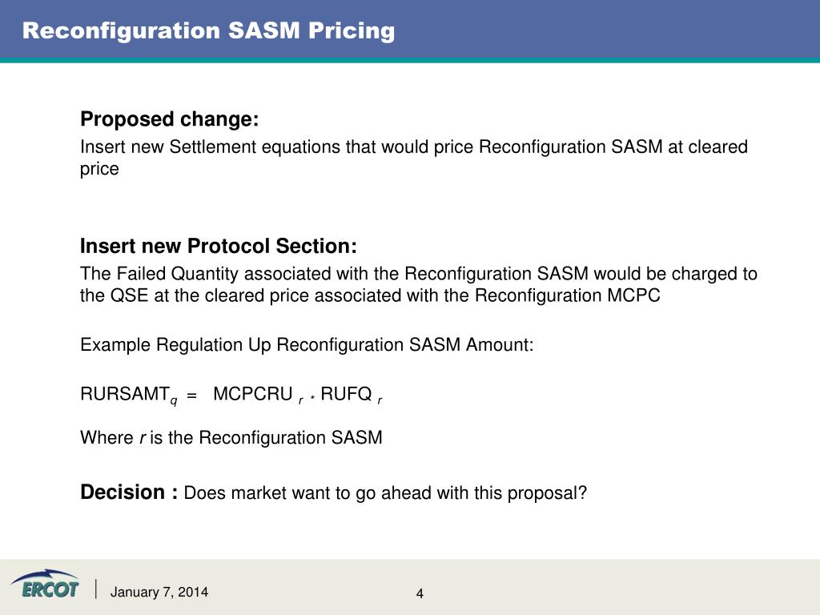This screenshot has height=615, width=820.
Task: Click the sentence about Failed Quantity charged
Action: click(418, 284)
